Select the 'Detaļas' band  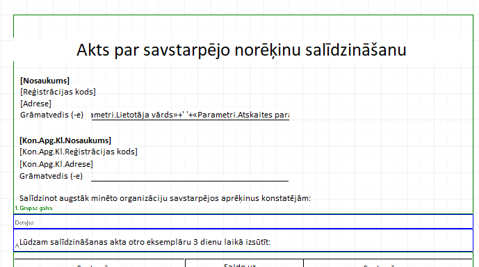pyautogui.click(x=243, y=222)
